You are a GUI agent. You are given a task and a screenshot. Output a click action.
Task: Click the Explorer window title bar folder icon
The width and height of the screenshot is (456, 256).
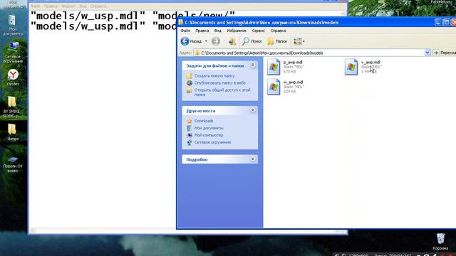pos(180,22)
